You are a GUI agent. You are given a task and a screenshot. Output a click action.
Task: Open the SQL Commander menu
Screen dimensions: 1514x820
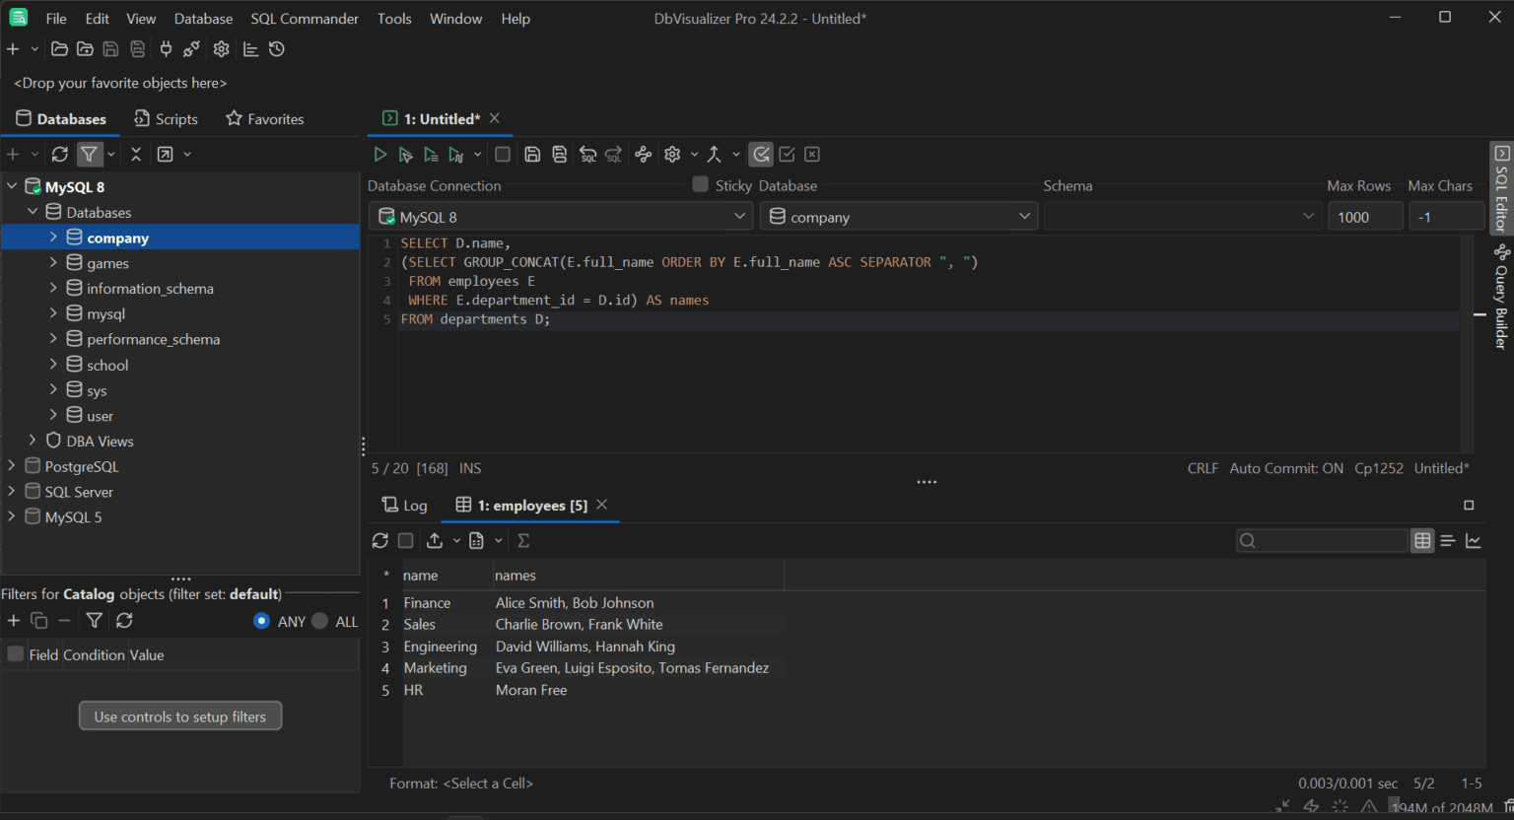[304, 18]
